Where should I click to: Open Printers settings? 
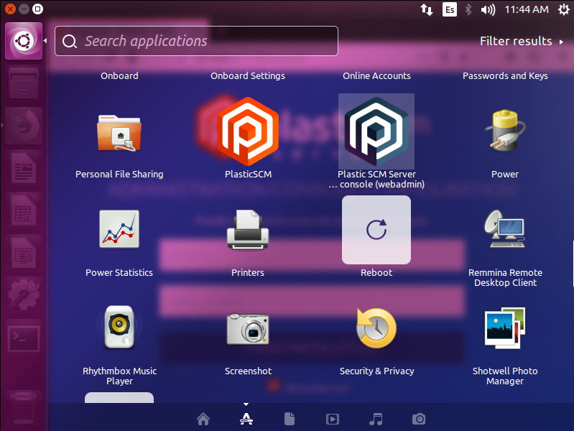point(248,230)
